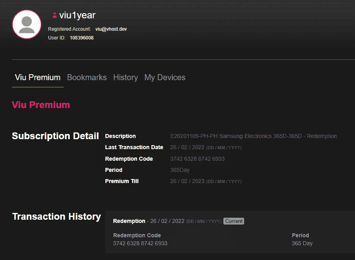
Task: Click the 365 Day period in Transaction History
Action: pos(302,243)
